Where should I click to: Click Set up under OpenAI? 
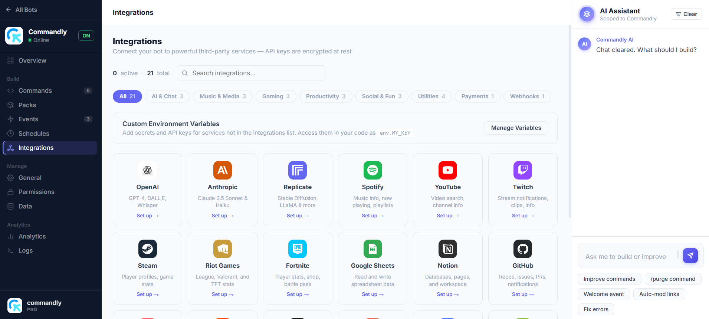(147, 216)
